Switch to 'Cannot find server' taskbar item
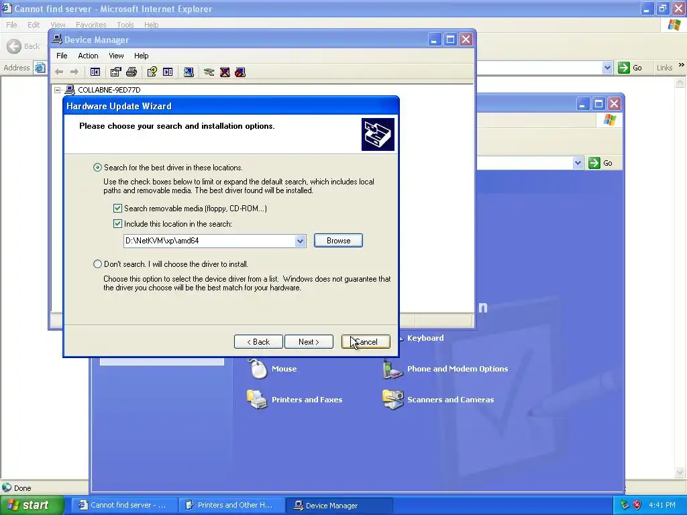 point(124,505)
